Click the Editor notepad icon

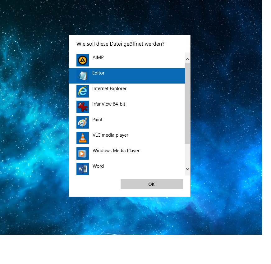(83, 76)
